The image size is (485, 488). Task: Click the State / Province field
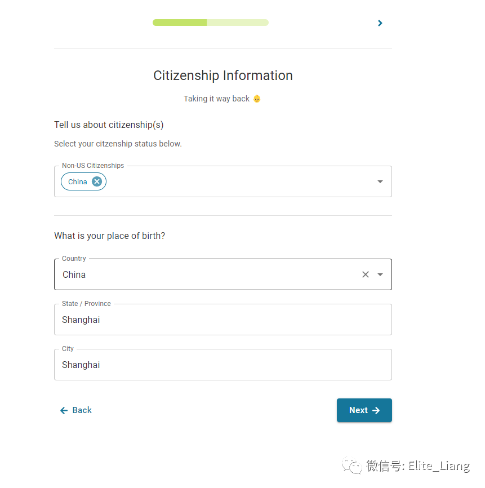[223, 320]
